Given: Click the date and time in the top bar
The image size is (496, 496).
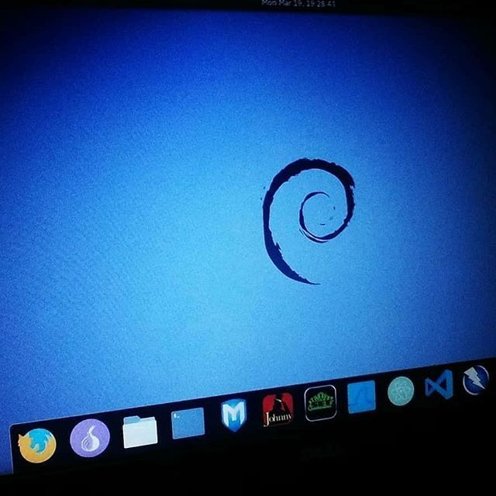Looking at the screenshot, I should 298,3.
